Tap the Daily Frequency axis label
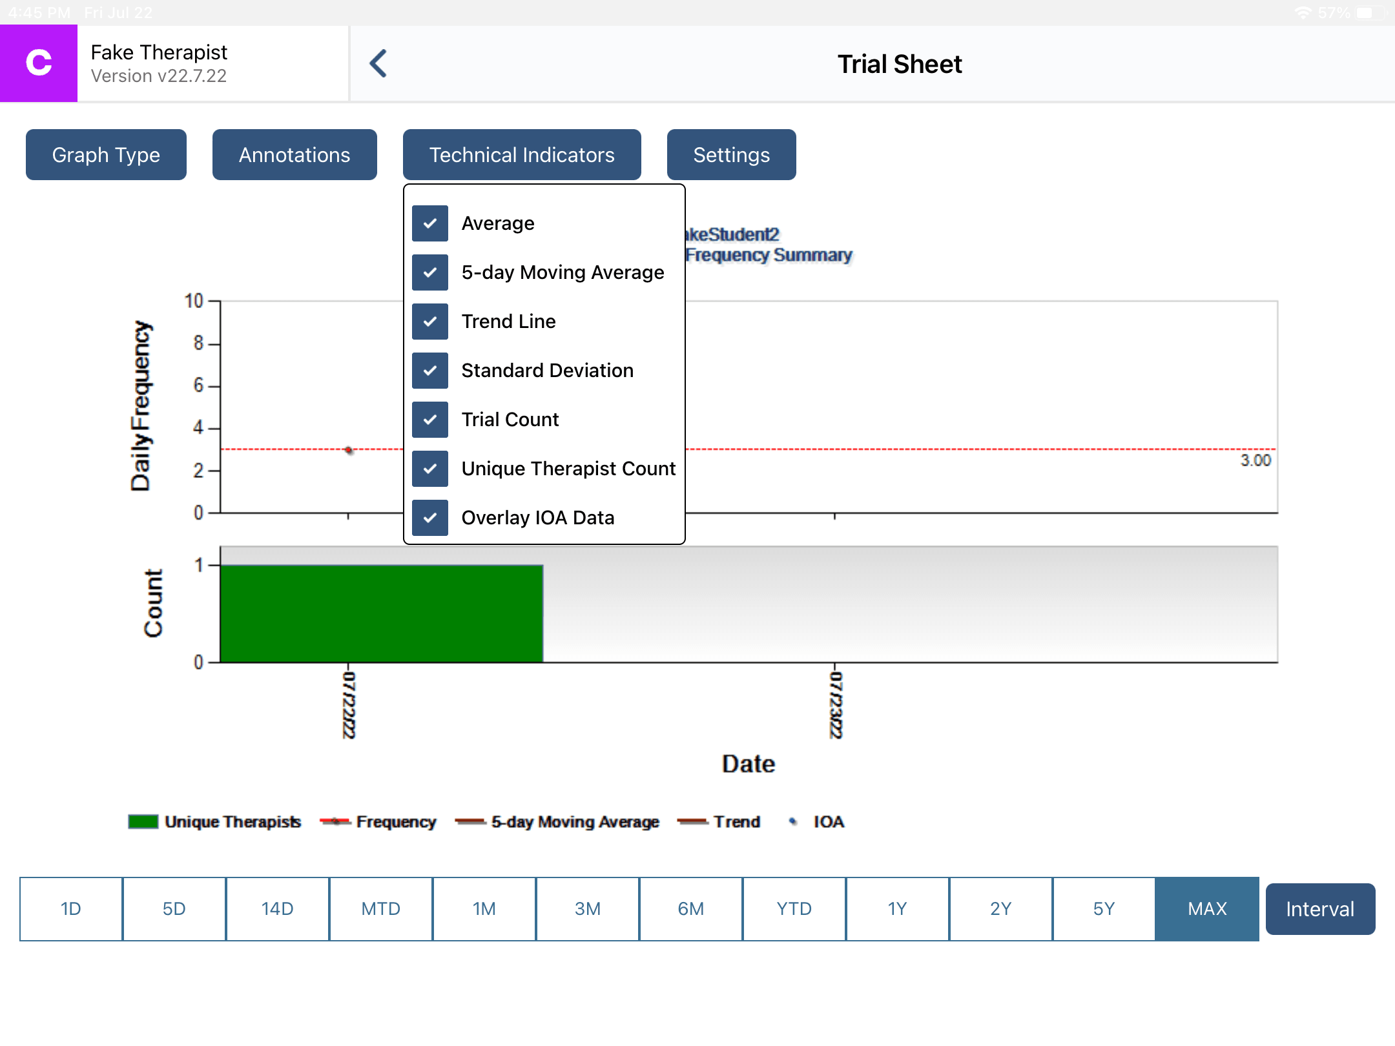Image resolution: width=1395 pixels, height=1046 pixels. tap(141, 406)
